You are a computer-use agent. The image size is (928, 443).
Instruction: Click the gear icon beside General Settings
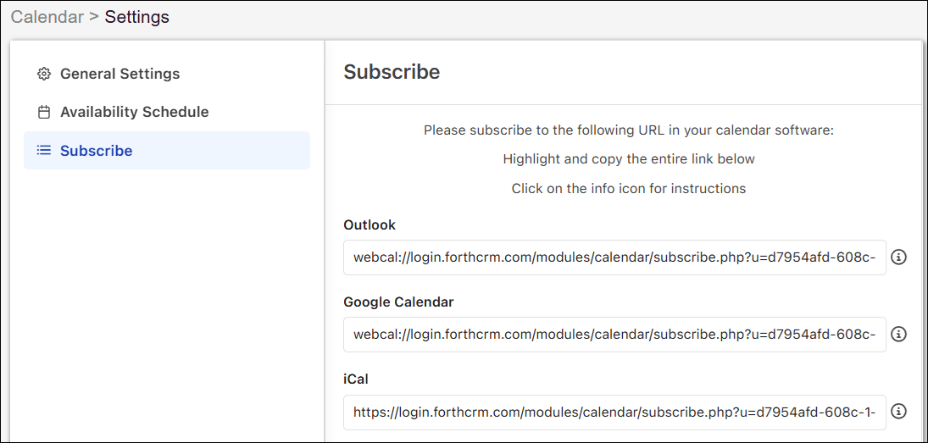pos(44,74)
